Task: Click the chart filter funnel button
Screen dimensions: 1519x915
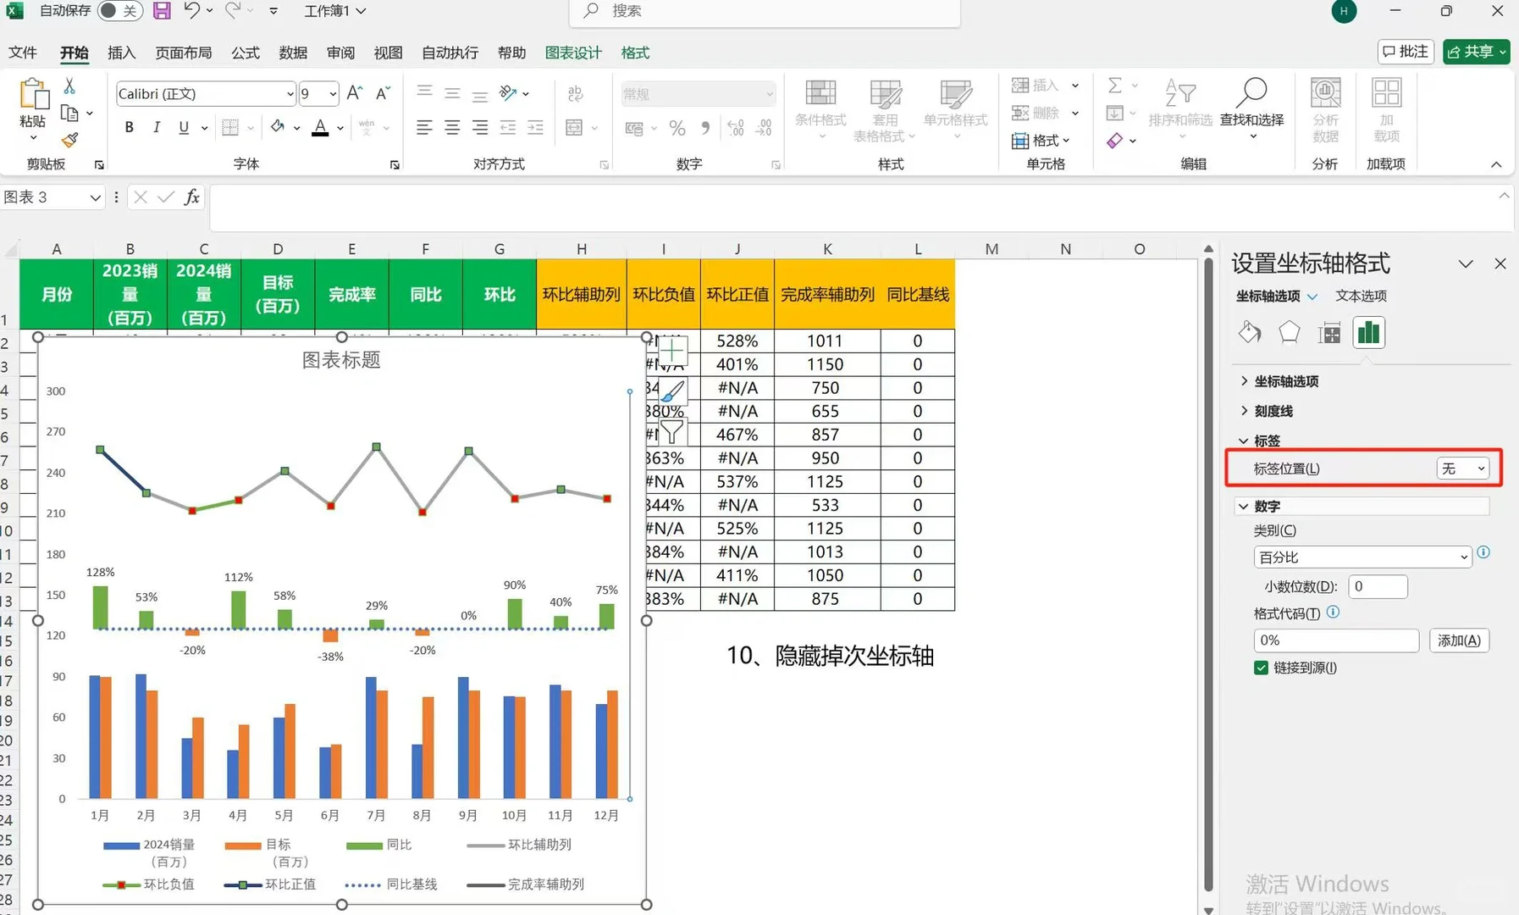Action: tap(672, 431)
